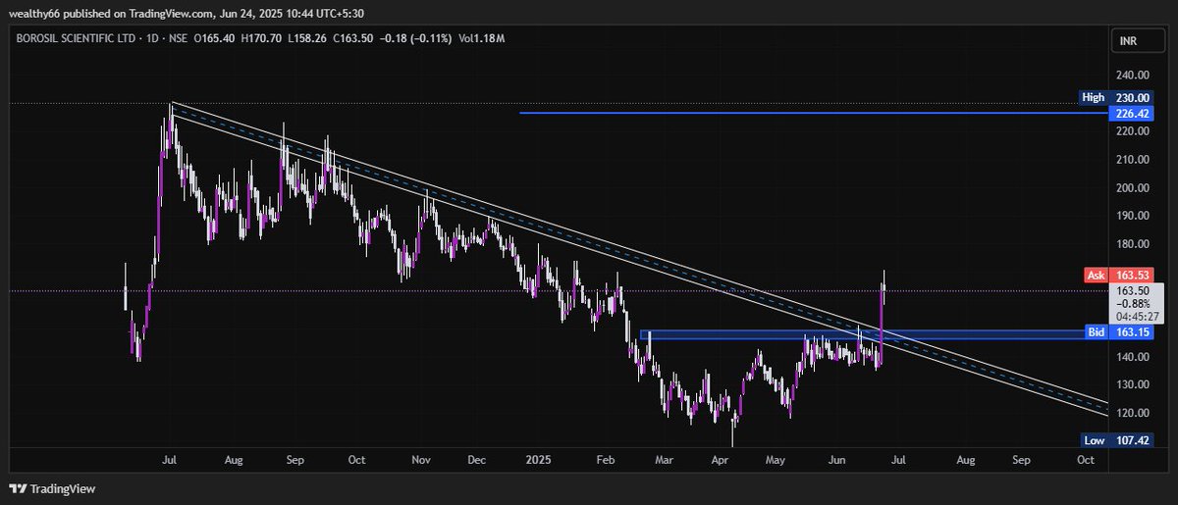Select the blue rectangle support zone near 147

click(x=874, y=334)
